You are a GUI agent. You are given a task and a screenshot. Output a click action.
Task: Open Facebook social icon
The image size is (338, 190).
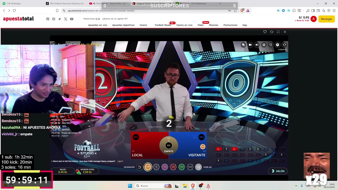(x=54, y=19)
